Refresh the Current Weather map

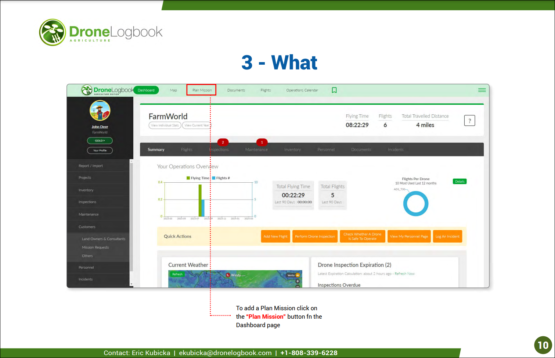(x=177, y=274)
